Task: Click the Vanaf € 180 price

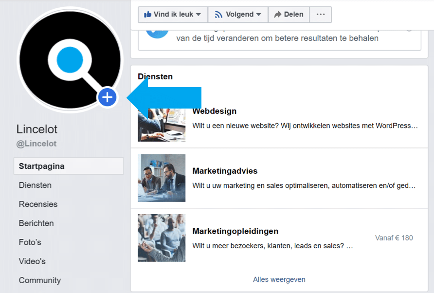Action: point(394,238)
